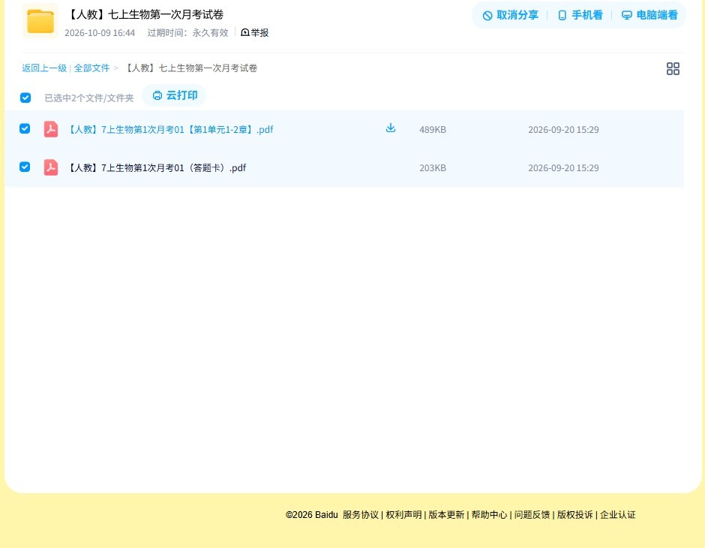
Task: Click the ©2026 Baidu copyright text
Action: (311, 515)
